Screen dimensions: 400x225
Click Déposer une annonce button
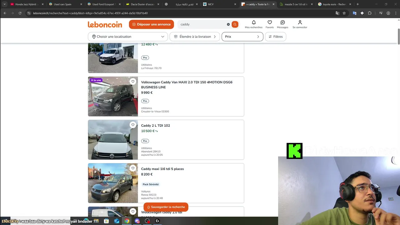pyautogui.click(x=151, y=24)
